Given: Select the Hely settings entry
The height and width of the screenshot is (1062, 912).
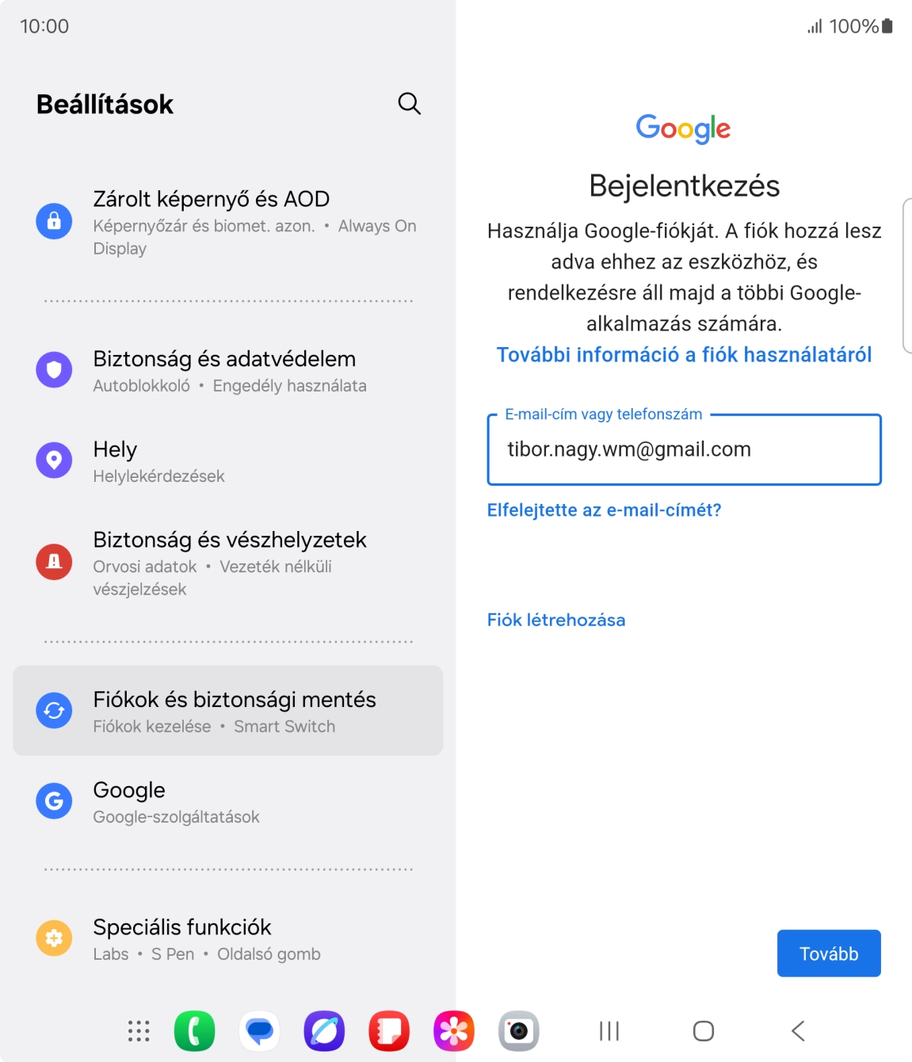Looking at the screenshot, I should click(228, 460).
